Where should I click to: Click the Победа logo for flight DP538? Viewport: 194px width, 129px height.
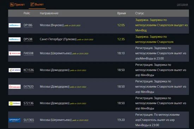(14, 39)
